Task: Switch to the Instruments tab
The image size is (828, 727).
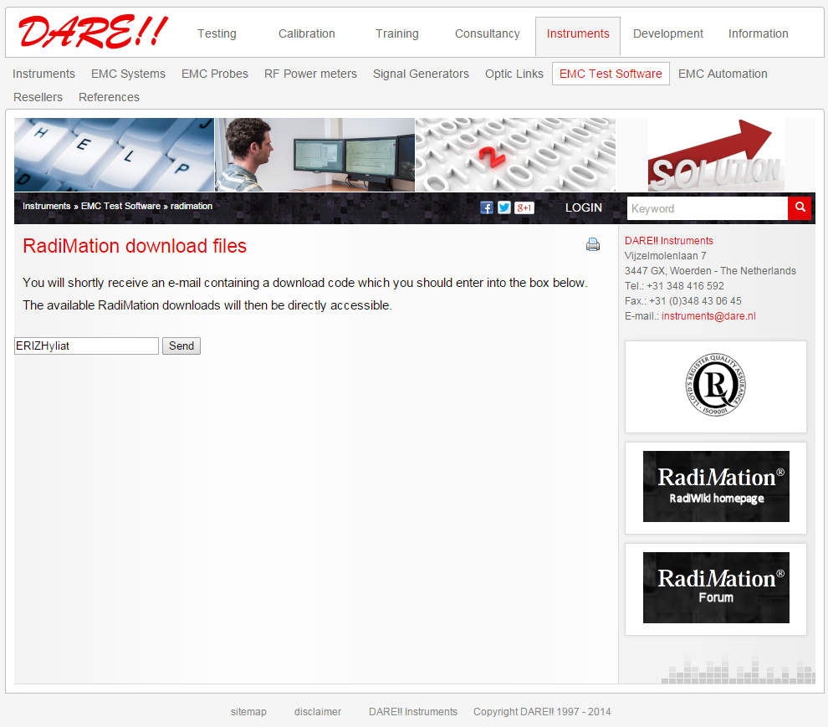Action: pos(578,33)
